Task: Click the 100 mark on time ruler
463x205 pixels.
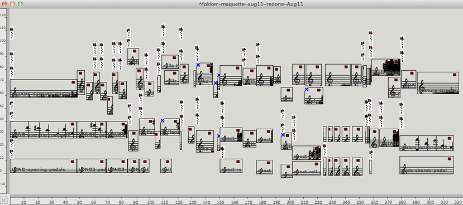Action: [x=150, y=202]
